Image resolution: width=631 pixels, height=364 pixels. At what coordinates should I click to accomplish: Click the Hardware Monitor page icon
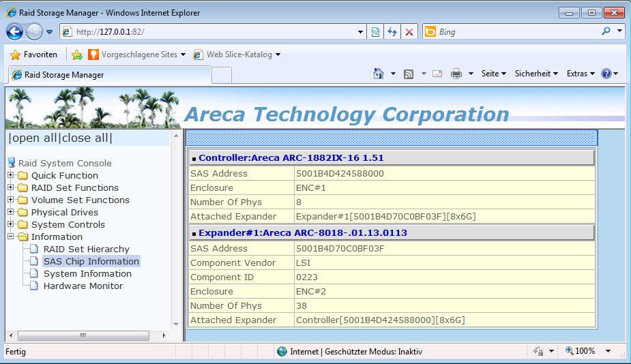click(x=34, y=286)
